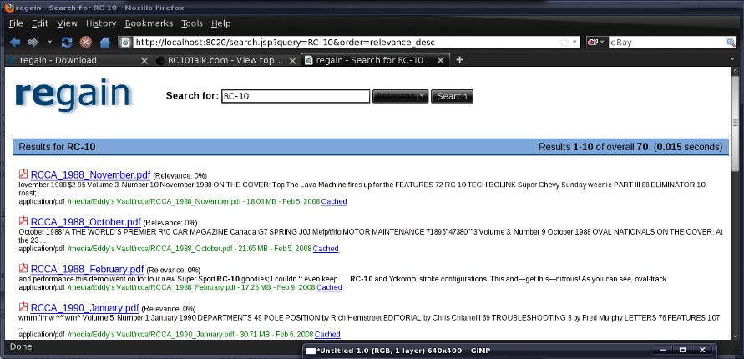Open Cached copy of RCCA_1988_November.pdf
The width and height of the screenshot is (744, 359).
click(x=334, y=201)
